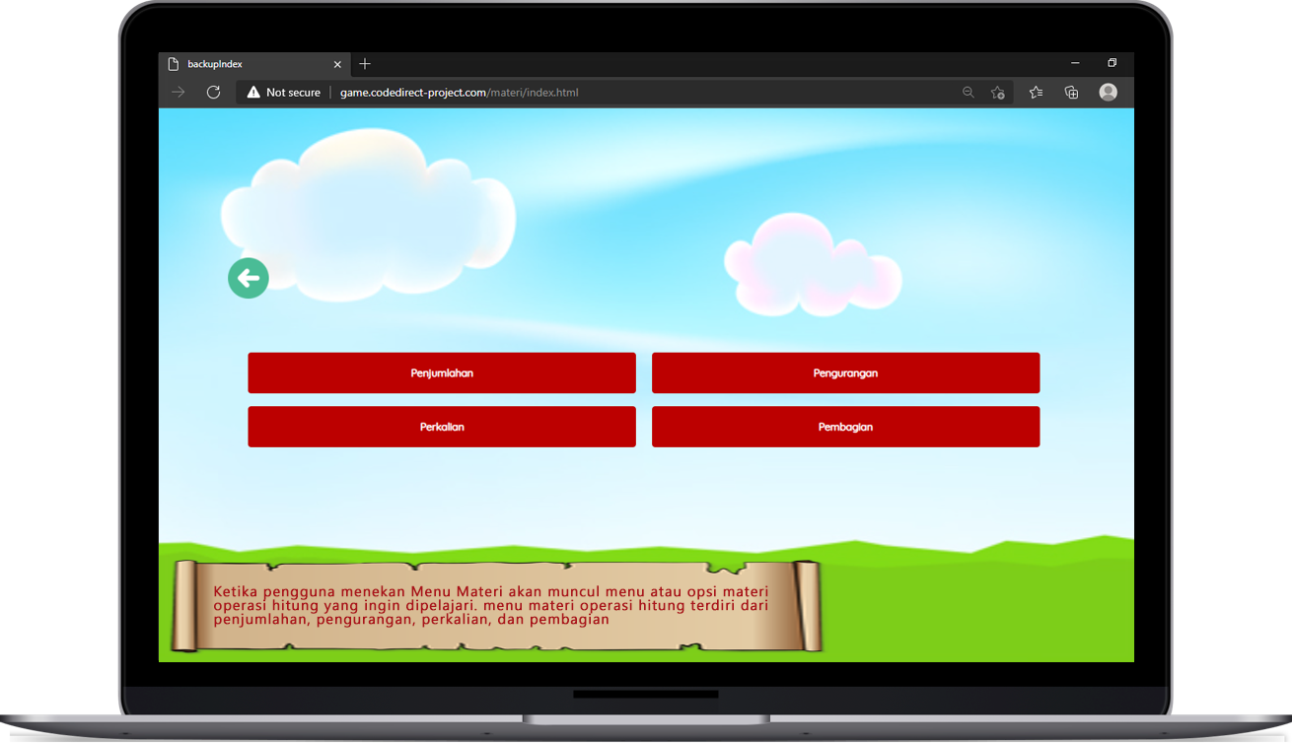Open the zoom magnifier icon

pyautogui.click(x=969, y=93)
